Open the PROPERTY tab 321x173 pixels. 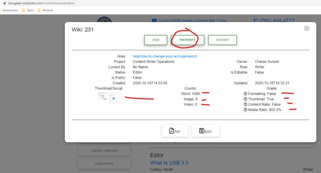coord(188,40)
